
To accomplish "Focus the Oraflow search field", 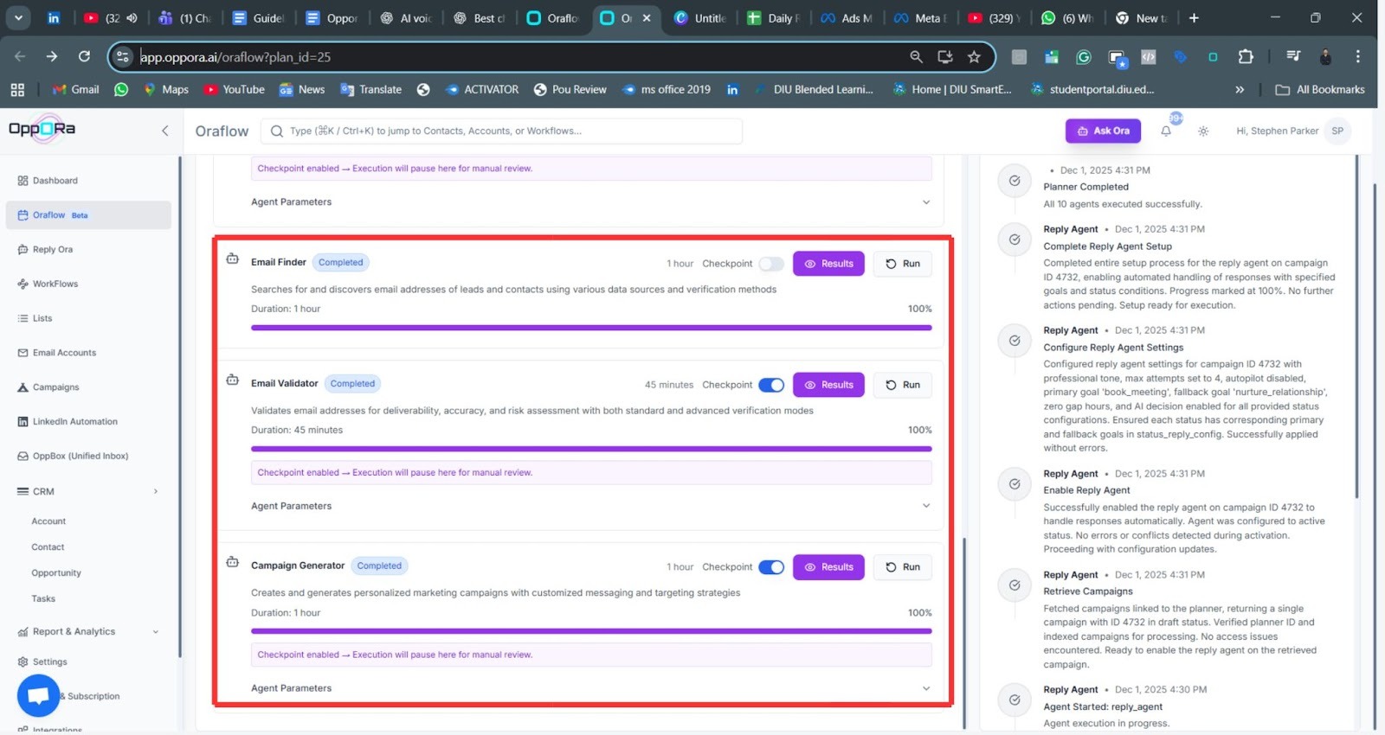I will click(x=502, y=131).
